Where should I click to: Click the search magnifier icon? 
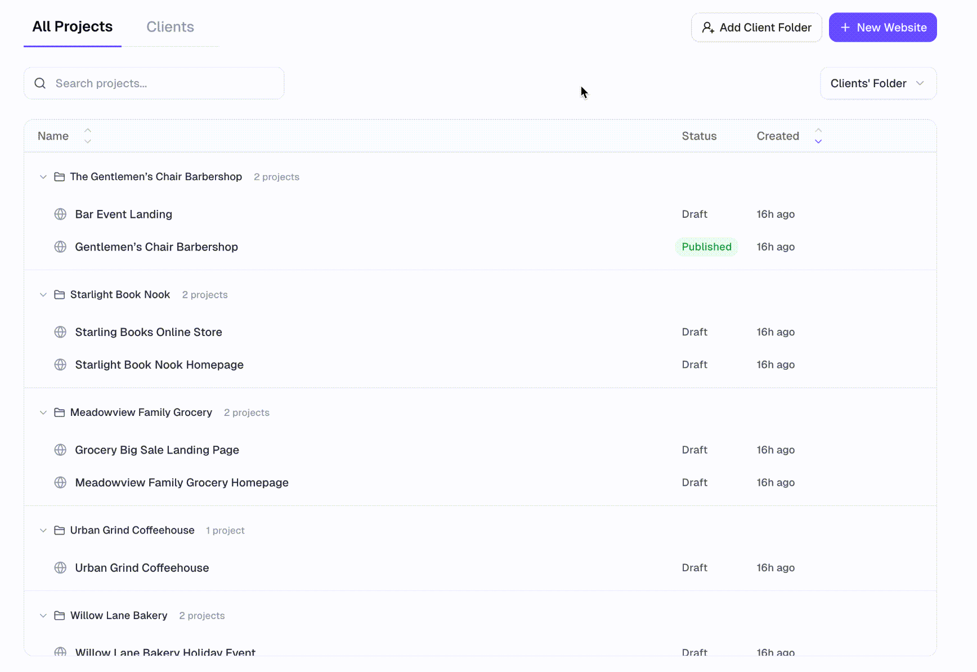pos(40,83)
